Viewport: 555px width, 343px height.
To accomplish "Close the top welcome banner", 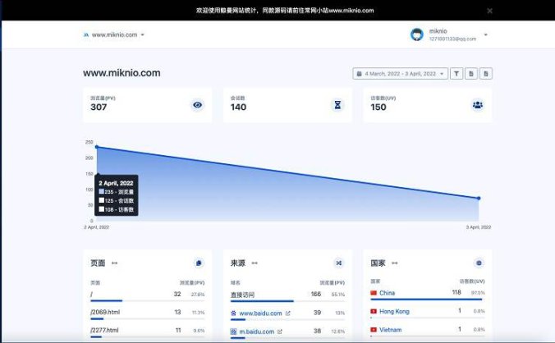I will tap(490, 11).
